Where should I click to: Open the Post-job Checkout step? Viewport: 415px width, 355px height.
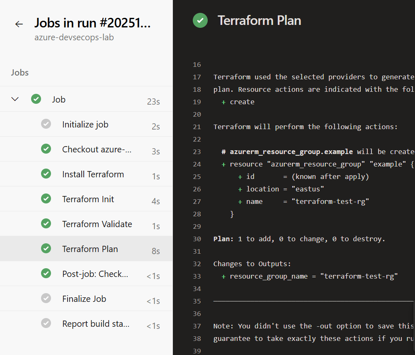click(95, 274)
